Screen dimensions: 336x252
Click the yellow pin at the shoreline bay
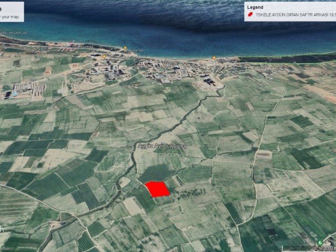(x=125, y=48)
